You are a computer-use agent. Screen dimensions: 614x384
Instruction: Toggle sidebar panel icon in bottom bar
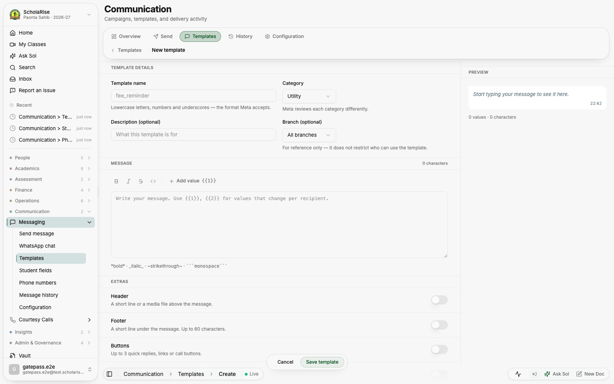coord(109,374)
